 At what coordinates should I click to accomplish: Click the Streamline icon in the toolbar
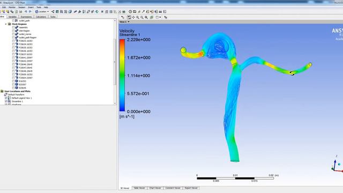[x=61, y=12]
